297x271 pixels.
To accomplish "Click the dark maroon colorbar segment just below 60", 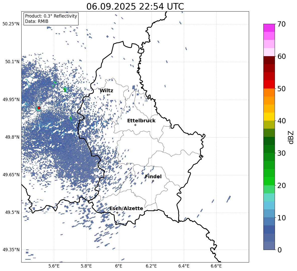I will coord(269,60).
